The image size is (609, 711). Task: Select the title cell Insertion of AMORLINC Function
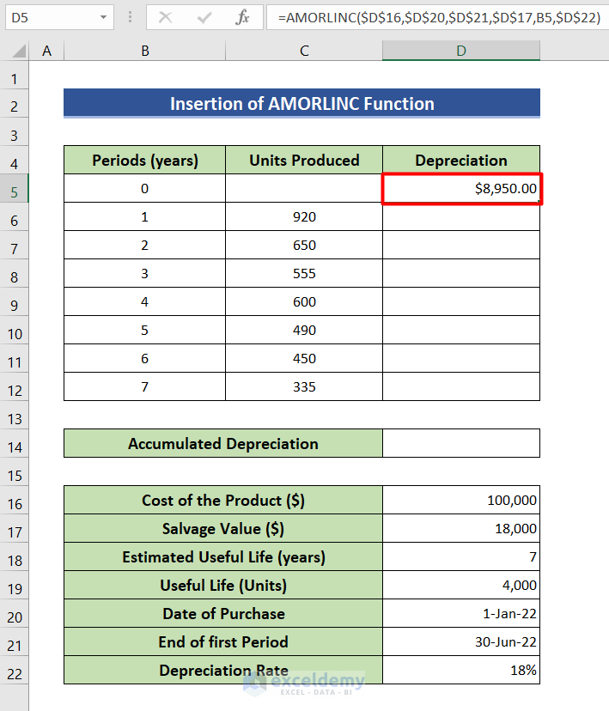tap(301, 103)
